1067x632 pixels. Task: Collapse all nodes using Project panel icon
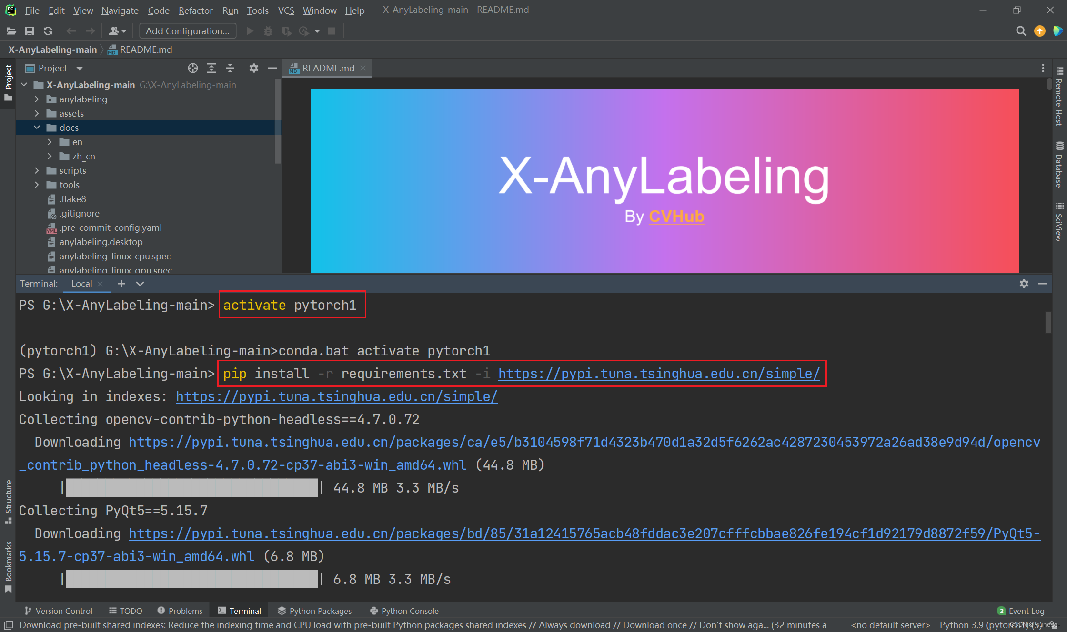230,68
